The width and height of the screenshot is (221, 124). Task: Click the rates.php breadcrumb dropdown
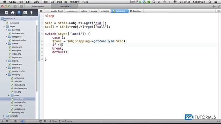[x=120, y=11]
